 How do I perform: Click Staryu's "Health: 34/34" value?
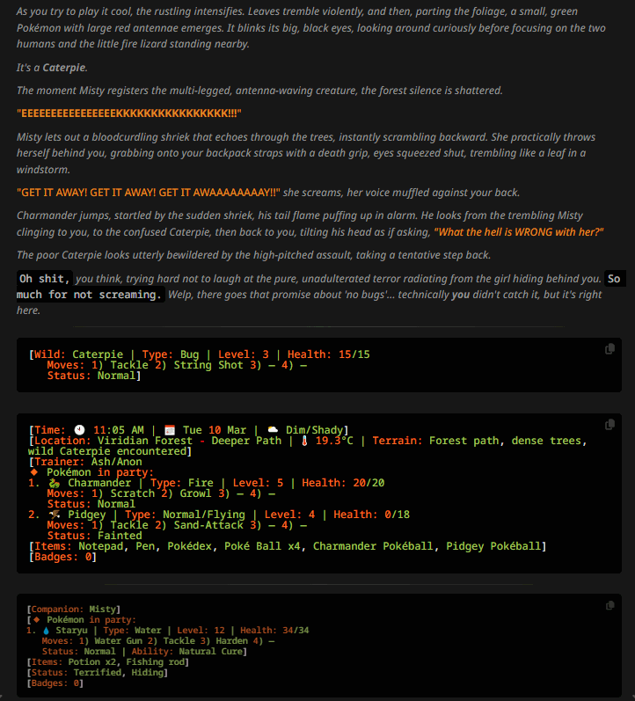tap(274, 631)
